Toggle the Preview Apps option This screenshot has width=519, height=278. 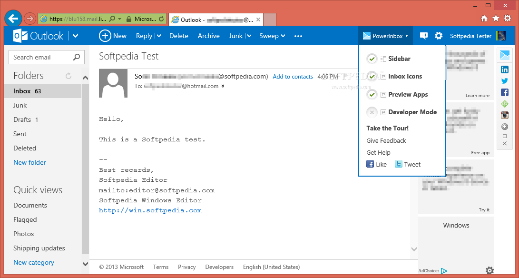click(372, 94)
